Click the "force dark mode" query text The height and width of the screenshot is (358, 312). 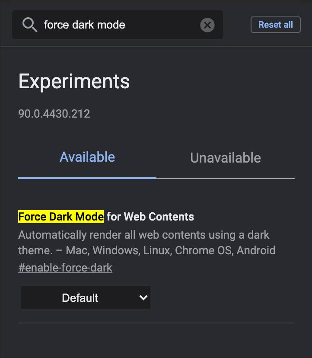[x=85, y=25]
